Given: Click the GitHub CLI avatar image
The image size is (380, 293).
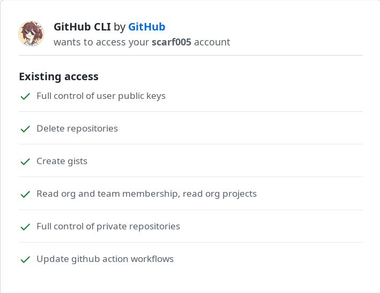Looking at the screenshot, I should [x=31, y=34].
